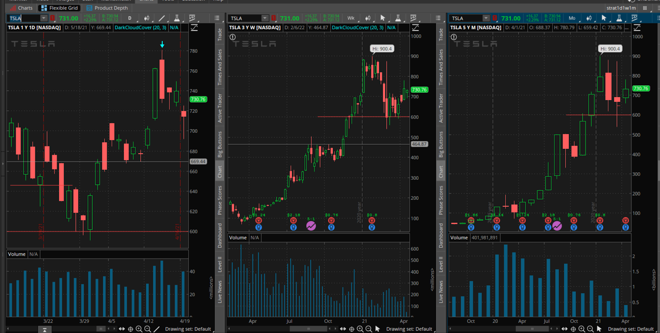This screenshot has height=333, width=660.
Task: Toggle line-chart overlay icon above left price axis
Action: (194, 28)
